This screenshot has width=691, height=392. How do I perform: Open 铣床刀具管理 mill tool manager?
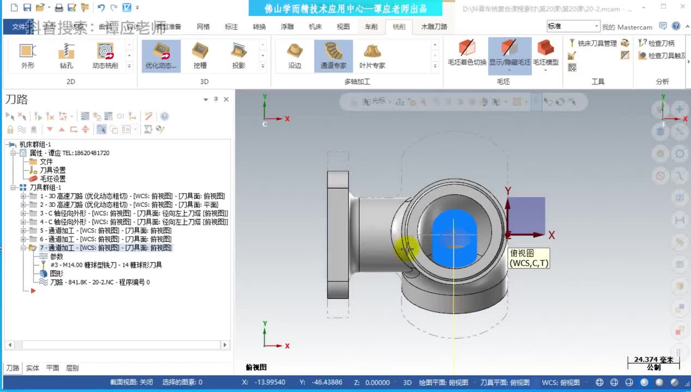click(592, 43)
